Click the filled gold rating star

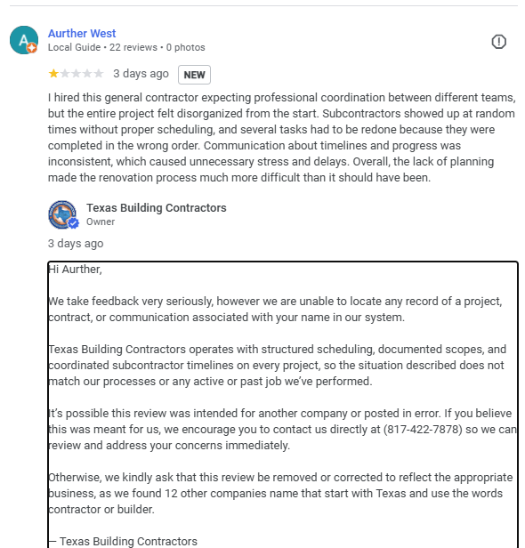point(53,73)
